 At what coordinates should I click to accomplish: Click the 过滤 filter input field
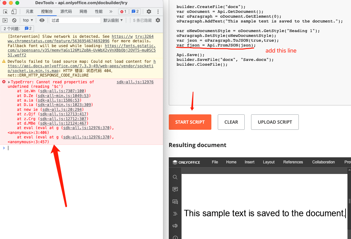point(75,21)
